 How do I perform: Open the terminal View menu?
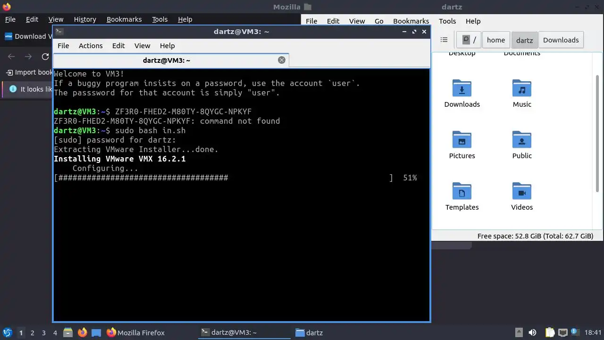tap(142, 46)
